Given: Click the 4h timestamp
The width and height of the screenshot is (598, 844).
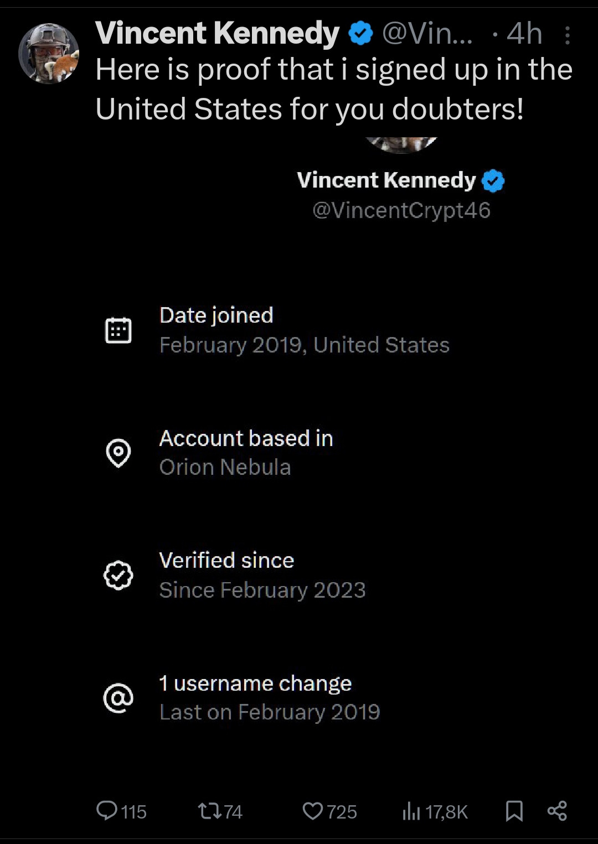Looking at the screenshot, I should pyautogui.click(x=524, y=34).
